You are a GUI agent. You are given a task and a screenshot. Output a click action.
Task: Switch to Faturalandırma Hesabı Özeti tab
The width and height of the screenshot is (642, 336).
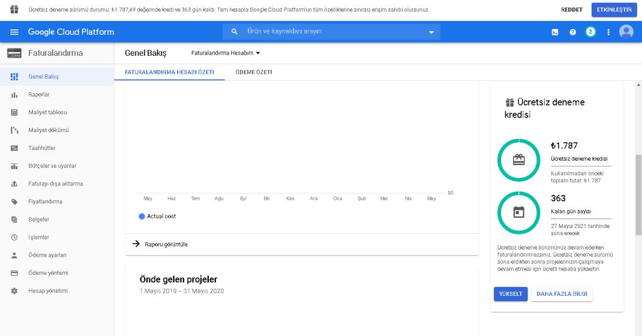(x=170, y=72)
